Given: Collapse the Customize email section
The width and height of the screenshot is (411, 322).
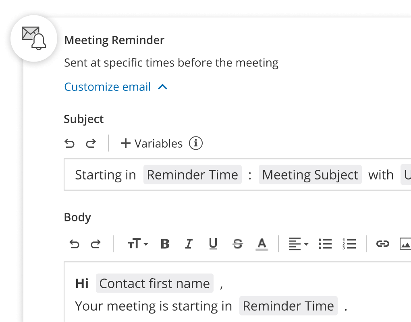Looking at the screenshot, I should pos(162,87).
